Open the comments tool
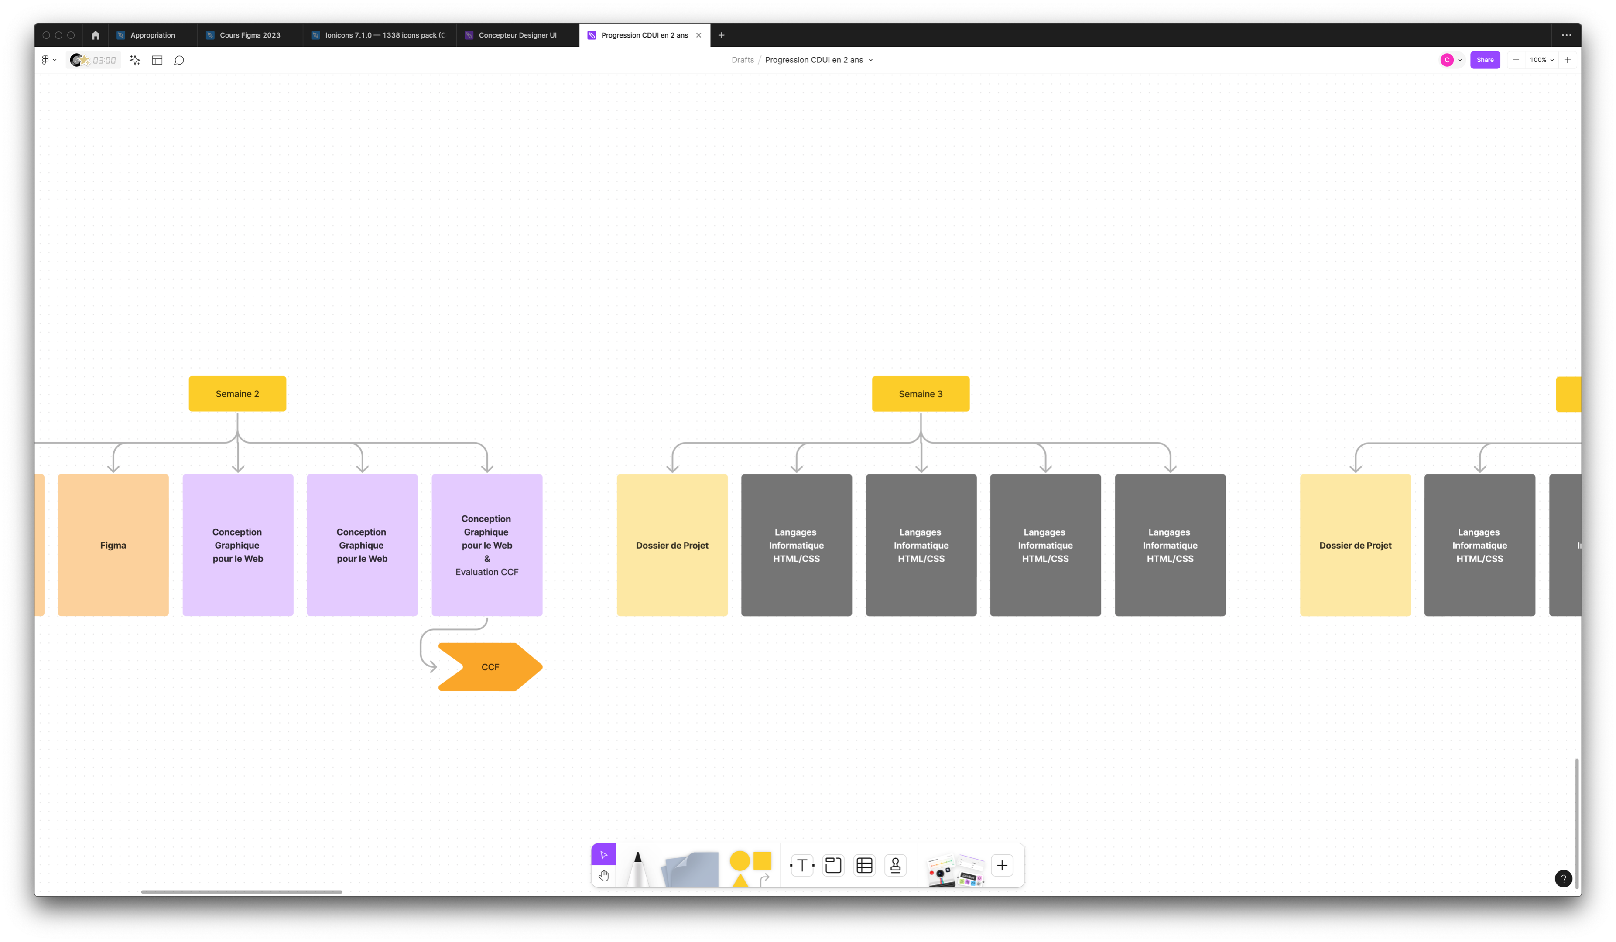This screenshot has height=942, width=1616. coord(179,60)
